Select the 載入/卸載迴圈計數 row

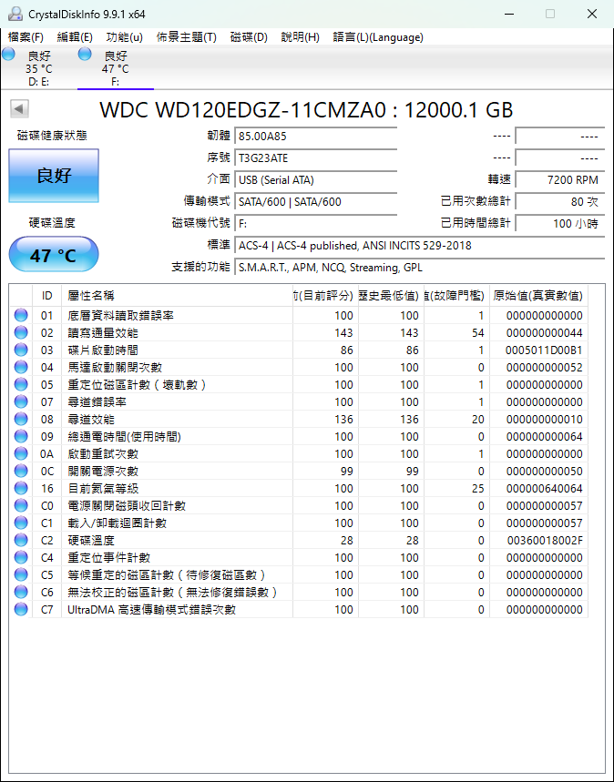point(299,523)
